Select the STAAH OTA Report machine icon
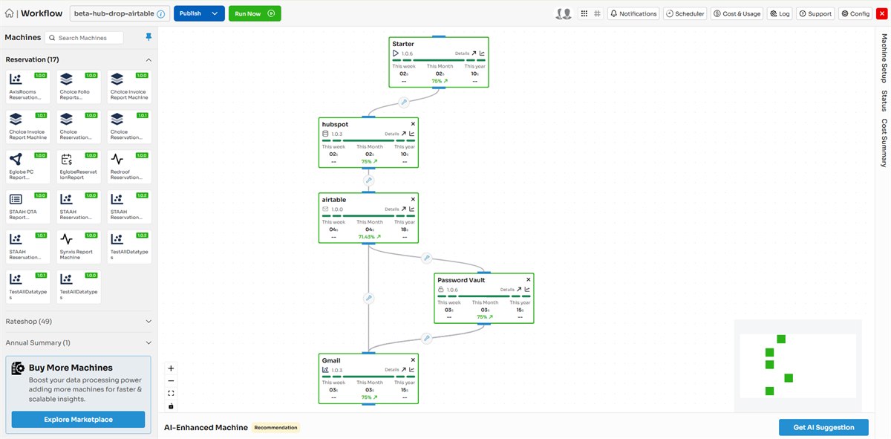This screenshot has width=891, height=439. click(16, 198)
